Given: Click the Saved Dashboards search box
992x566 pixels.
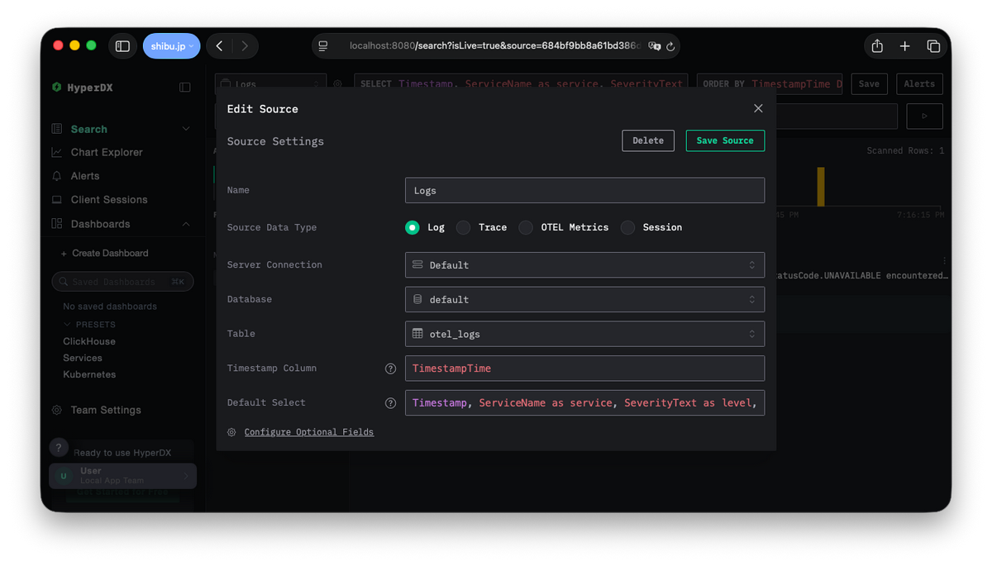Looking at the screenshot, I should 122,282.
